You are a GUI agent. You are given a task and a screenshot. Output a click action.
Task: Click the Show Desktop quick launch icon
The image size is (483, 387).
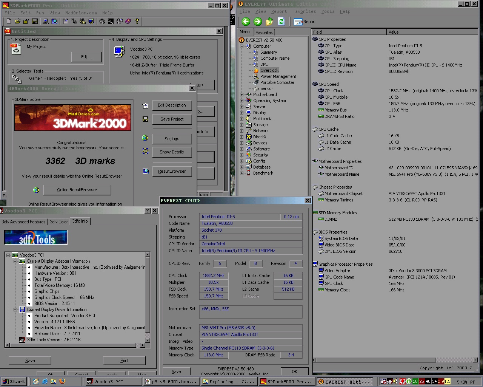coord(36,382)
